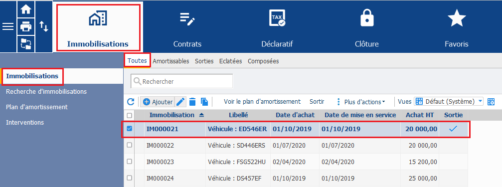Click the 15 200,00 amount cell
Viewport: 502px width, 187px height.
pyautogui.click(x=420, y=162)
